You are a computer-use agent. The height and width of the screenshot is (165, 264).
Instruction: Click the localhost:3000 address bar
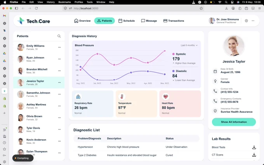(x=133, y=8)
